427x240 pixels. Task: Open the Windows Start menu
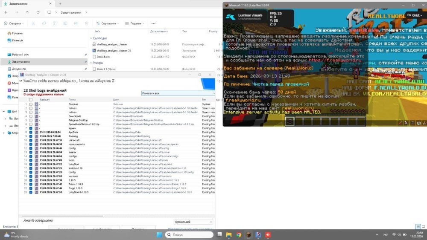click(159, 234)
